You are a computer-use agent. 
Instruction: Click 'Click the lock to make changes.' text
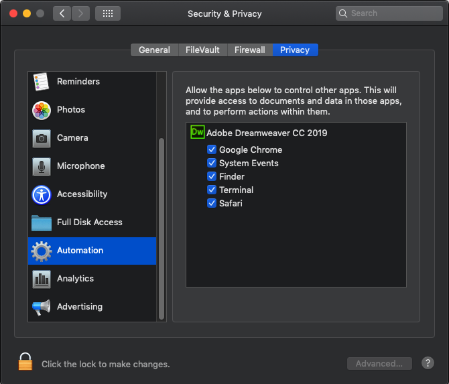pos(106,364)
